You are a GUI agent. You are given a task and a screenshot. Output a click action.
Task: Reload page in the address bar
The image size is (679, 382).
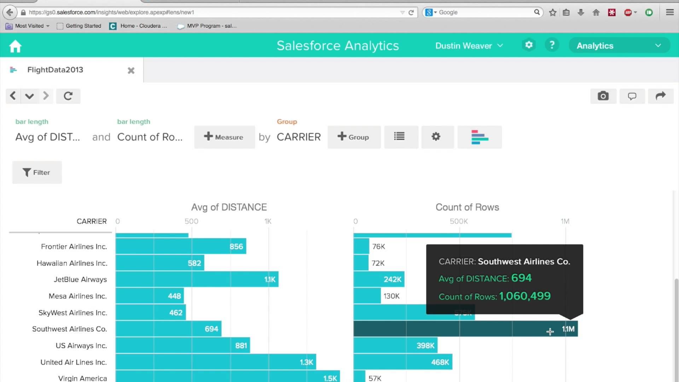click(411, 12)
